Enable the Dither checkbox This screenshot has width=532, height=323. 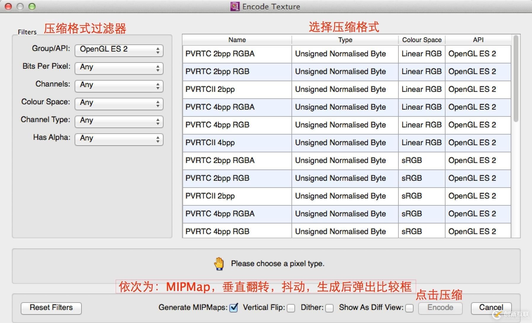tap(329, 308)
